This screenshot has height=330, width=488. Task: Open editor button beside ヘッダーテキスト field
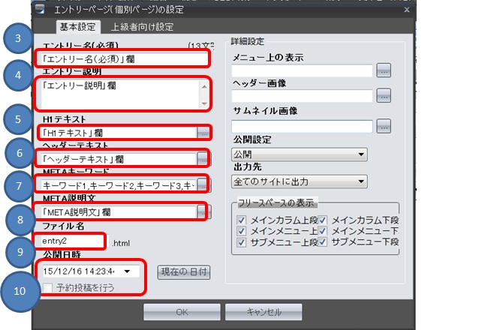coord(203,158)
